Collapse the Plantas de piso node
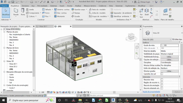The height and width of the screenshot is (103, 183). coord(4,32)
